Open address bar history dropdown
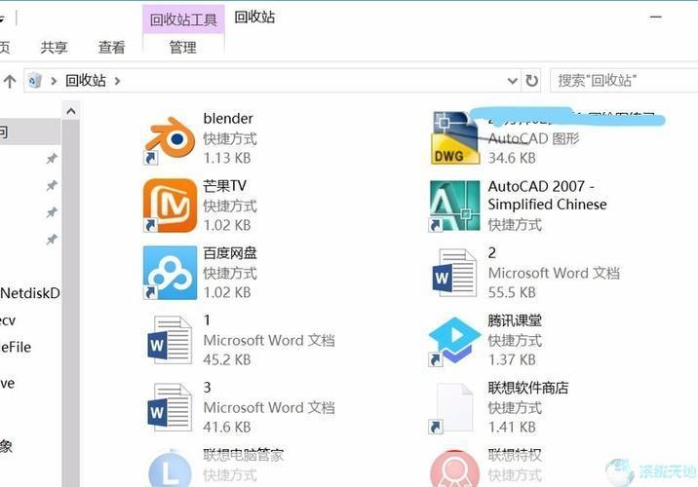Viewport: 698px width, 487px height. pyautogui.click(x=513, y=81)
